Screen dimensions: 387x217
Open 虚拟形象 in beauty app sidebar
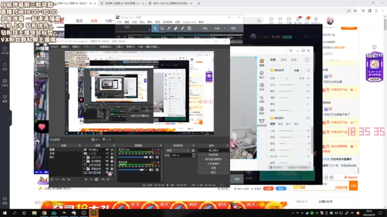(x=262, y=122)
